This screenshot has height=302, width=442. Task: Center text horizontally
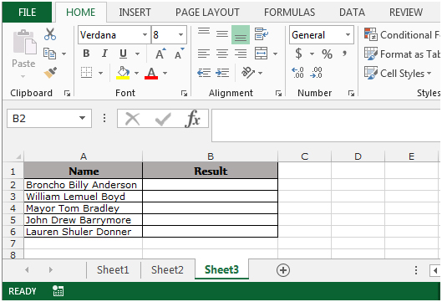click(x=222, y=54)
